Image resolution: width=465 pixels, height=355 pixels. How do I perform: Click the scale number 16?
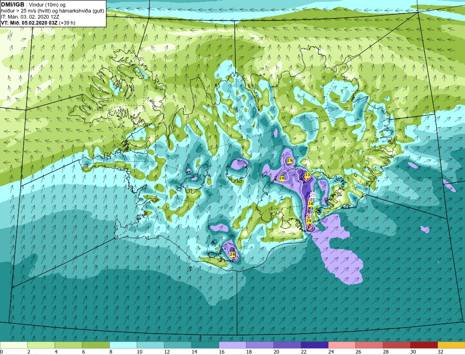point(221,352)
